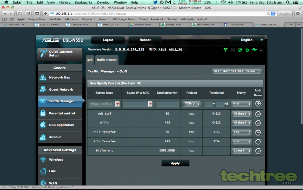Open the Bookmarks menu in Safari
Screen dimensions: 303x190
click(x=84, y=2)
